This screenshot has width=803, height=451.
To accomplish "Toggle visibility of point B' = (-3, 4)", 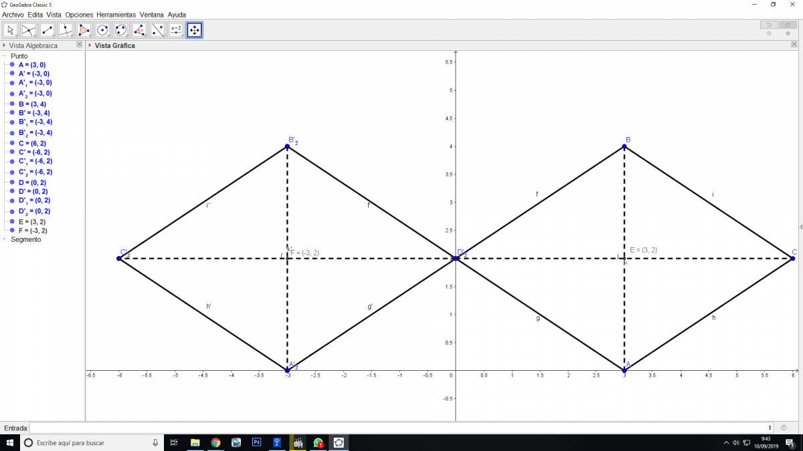I will [12, 113].
